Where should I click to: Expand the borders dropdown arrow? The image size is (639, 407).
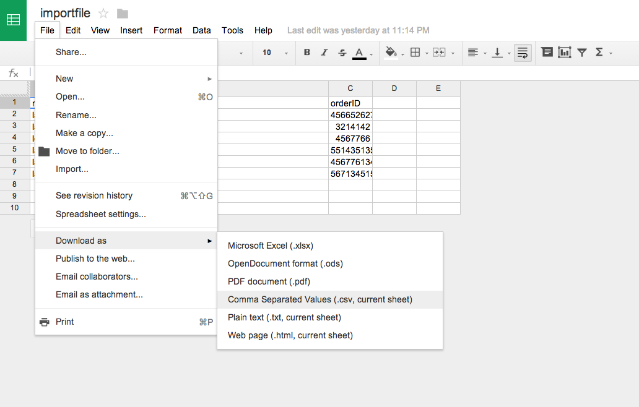(427, 53)
